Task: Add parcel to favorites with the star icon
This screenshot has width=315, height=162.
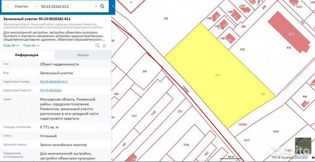Action: point(104,46)
